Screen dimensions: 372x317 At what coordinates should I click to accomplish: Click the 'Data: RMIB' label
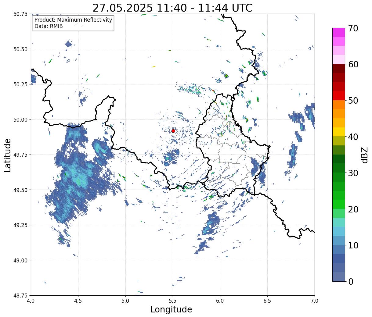[x=49, y=27]
